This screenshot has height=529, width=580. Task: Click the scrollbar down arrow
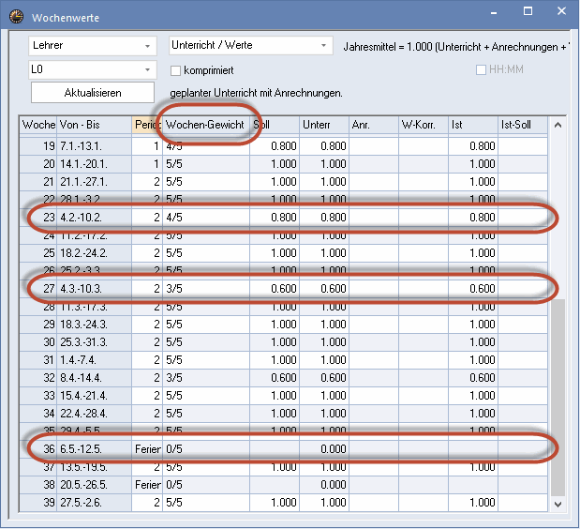(558, 505)
